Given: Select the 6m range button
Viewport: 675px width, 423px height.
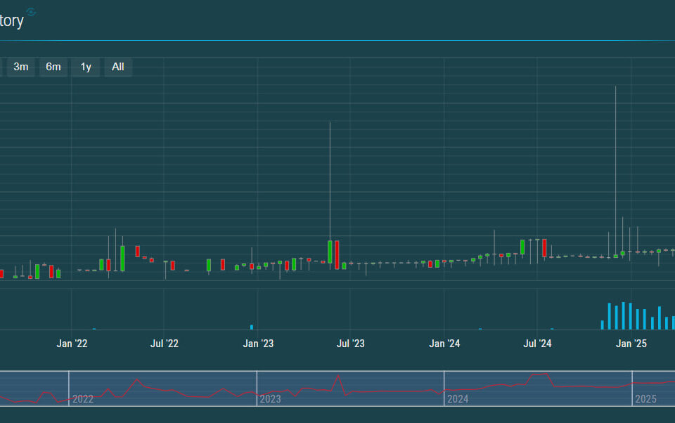Looking at the screenshot, I should point(53,67).
